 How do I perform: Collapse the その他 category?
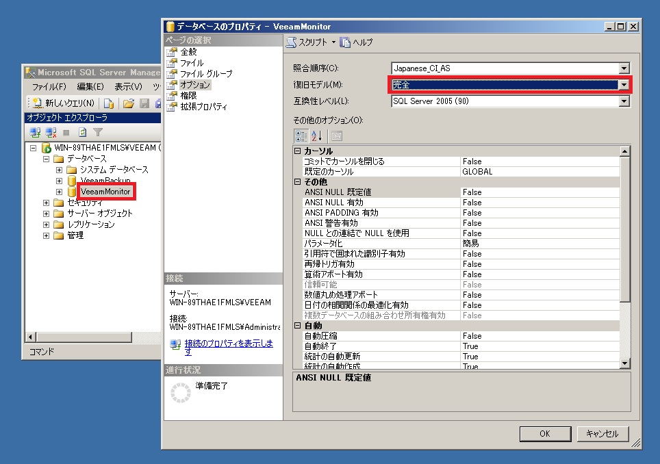(x=298, y=182)
